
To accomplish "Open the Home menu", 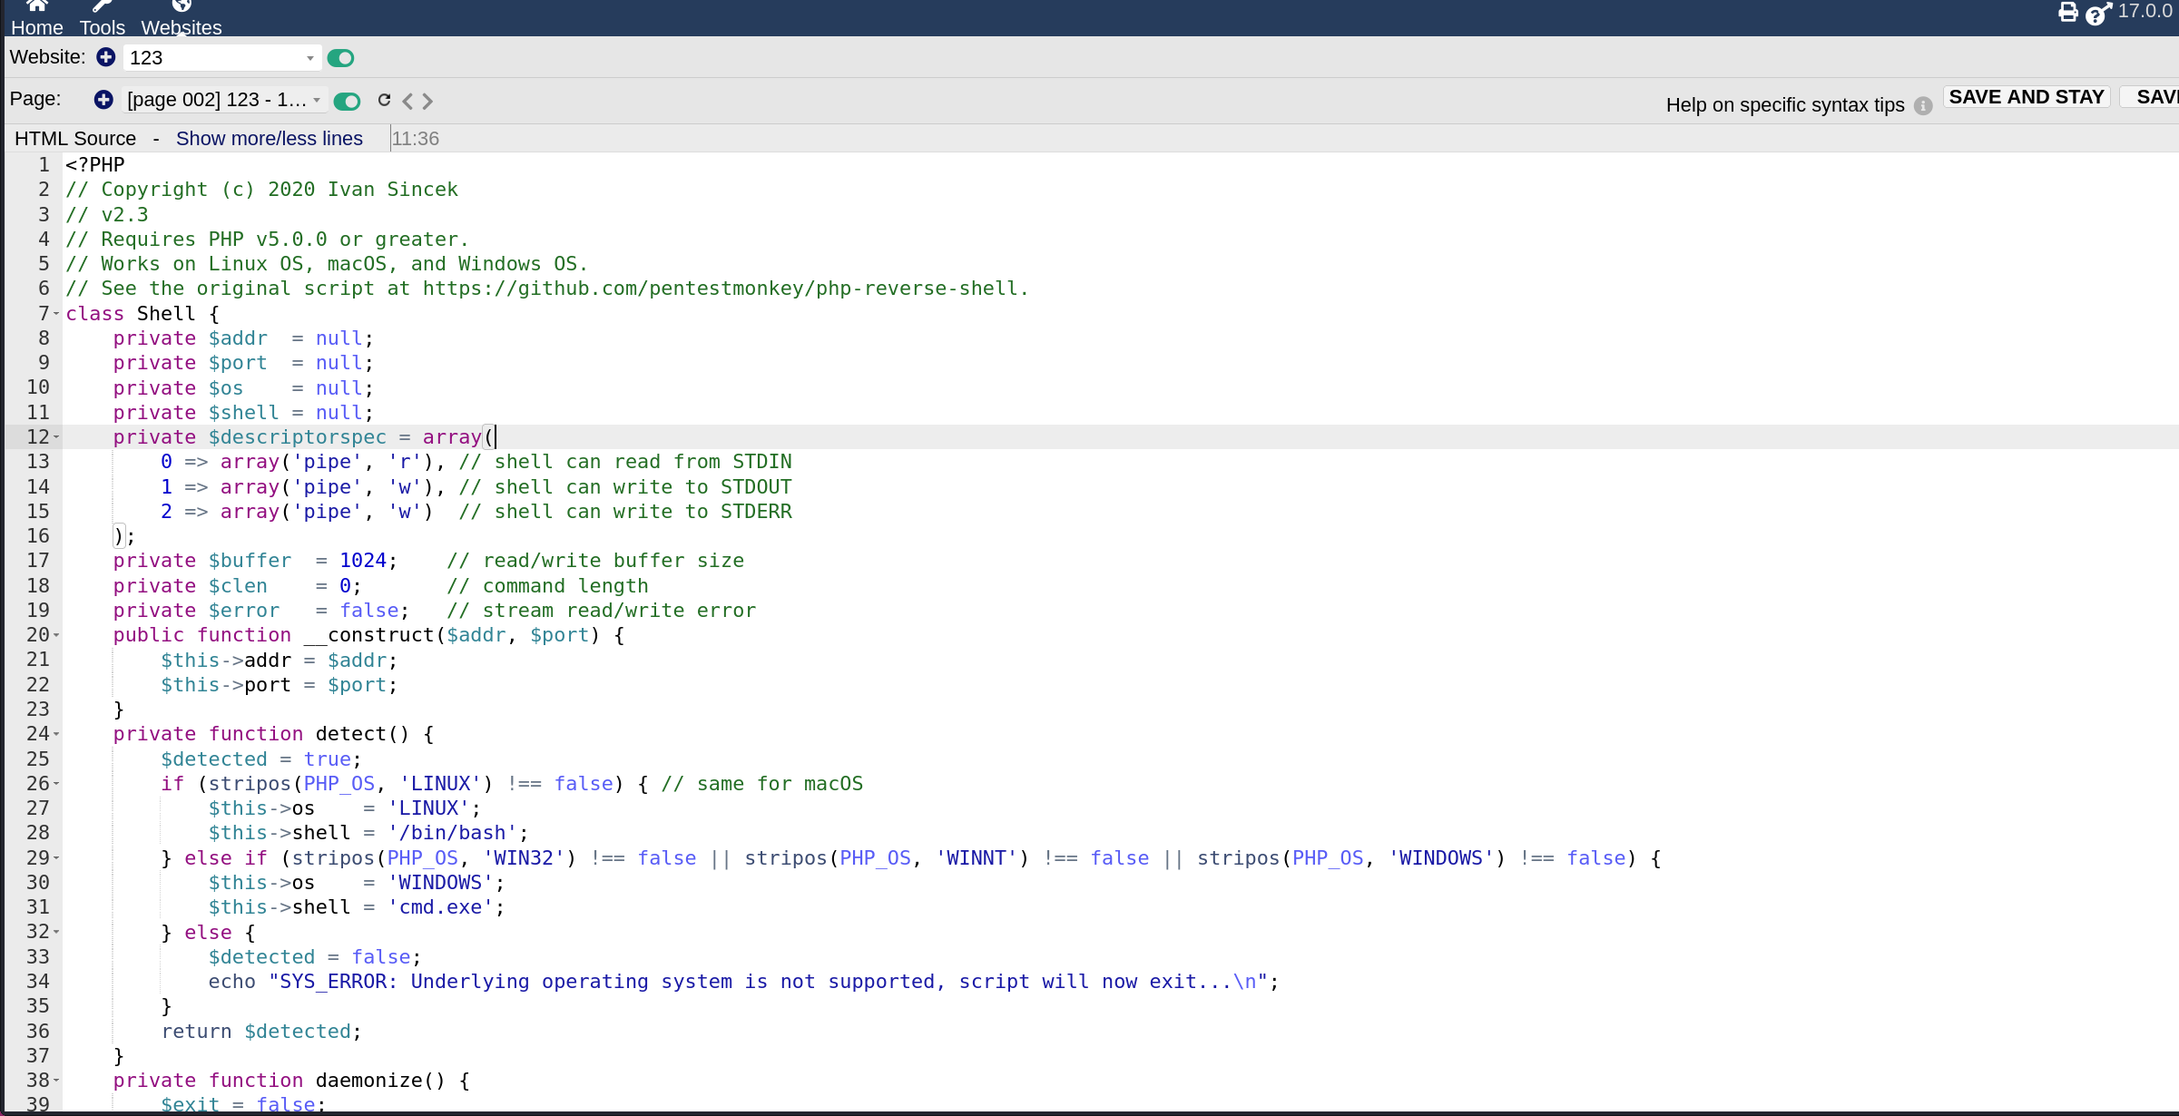I will tap(36, 18).
